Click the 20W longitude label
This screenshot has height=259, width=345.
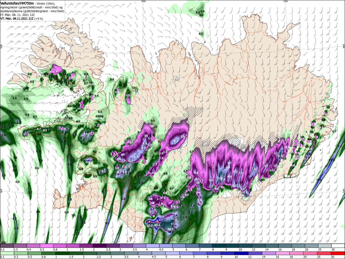(x=143, y=1)
